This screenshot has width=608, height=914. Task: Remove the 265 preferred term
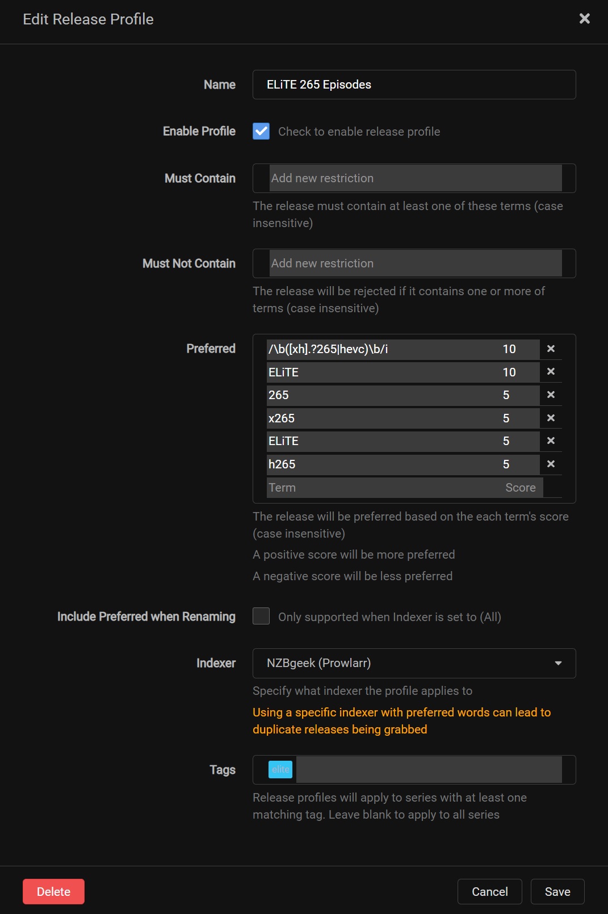(551, 395)
